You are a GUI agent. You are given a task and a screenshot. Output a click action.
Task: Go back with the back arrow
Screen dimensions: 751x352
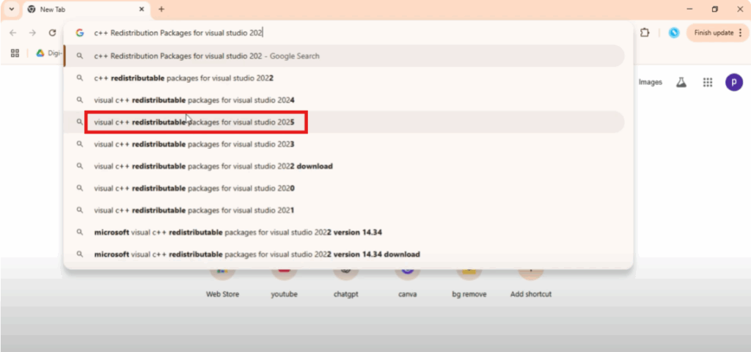pos(13,32)
